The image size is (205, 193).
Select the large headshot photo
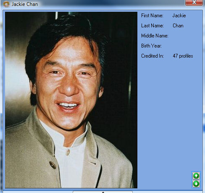click(71, 100)
